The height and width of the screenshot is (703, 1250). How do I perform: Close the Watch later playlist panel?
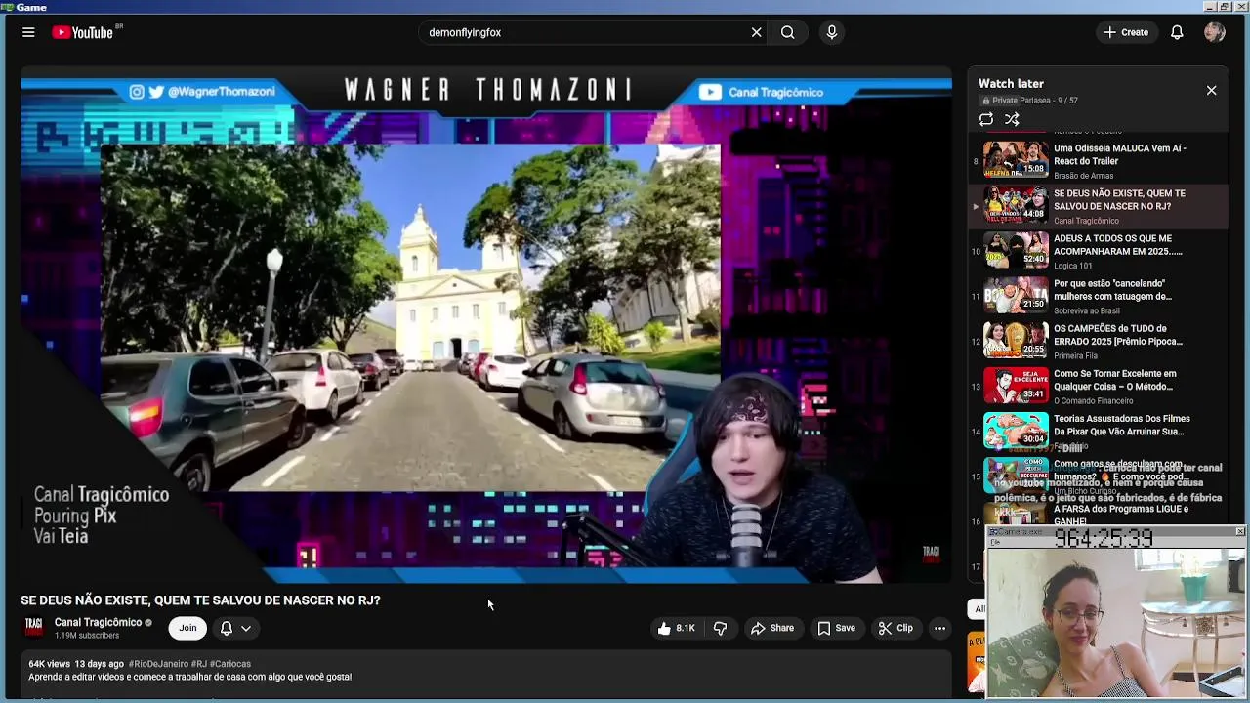1211,90
